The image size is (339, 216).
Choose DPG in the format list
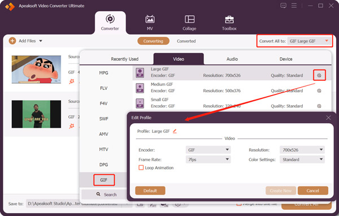103,165
